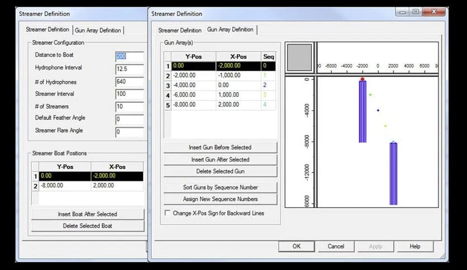Switch to Gun Array Definition tab in left window
The image size is (467, 270).
pyautogui.click(x=98, y=30)
